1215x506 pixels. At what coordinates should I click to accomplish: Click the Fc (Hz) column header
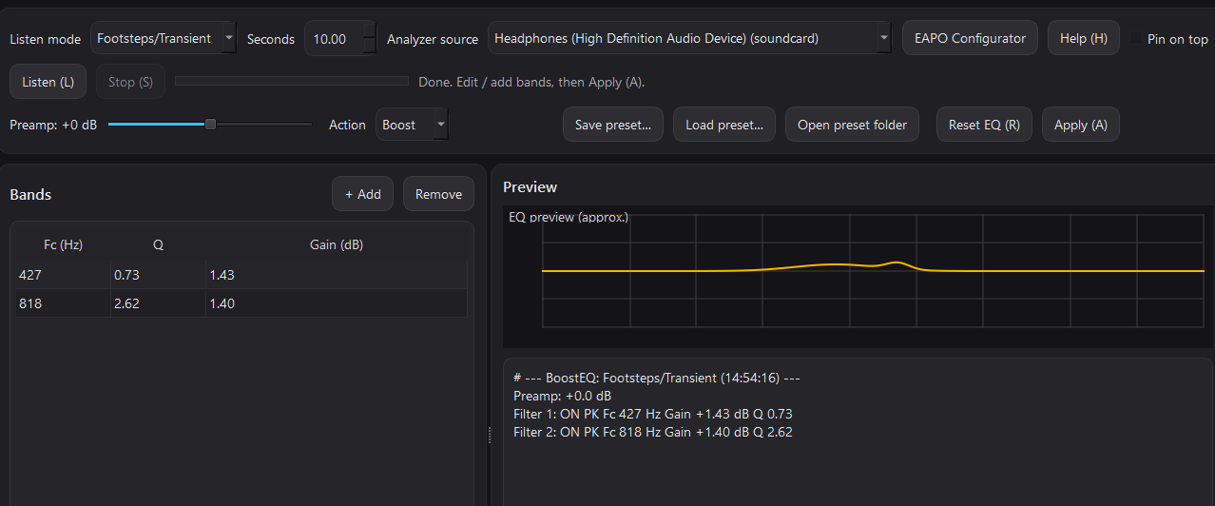(63, 244)
